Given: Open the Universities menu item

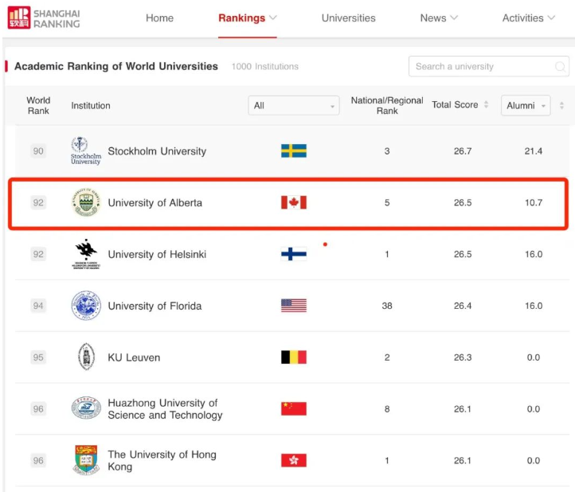Looking at the screenshot, I should 348,18.
